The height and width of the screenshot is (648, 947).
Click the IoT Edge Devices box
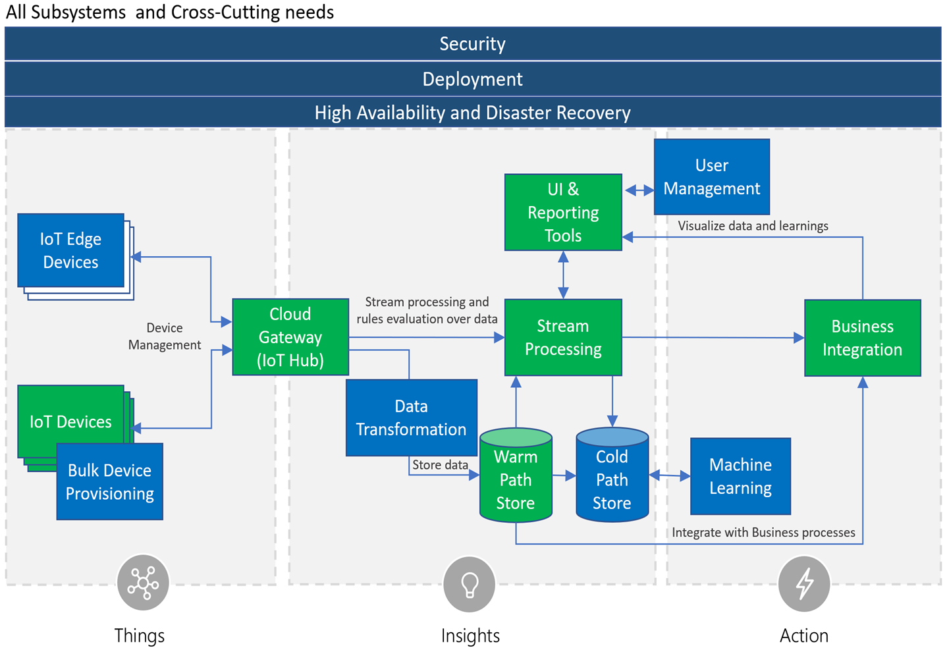[70, 250]
